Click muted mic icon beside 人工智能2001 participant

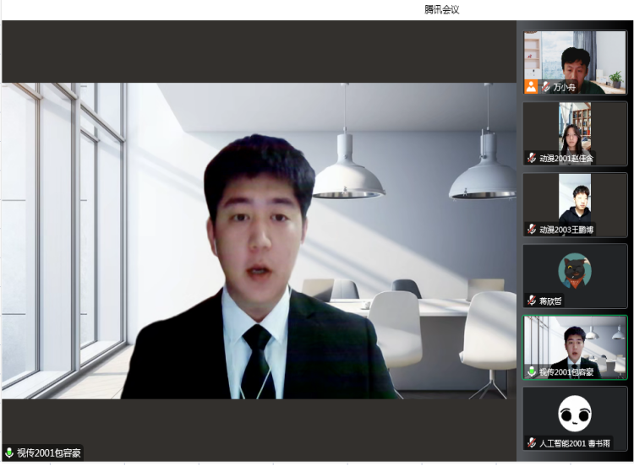click(532, 442)
